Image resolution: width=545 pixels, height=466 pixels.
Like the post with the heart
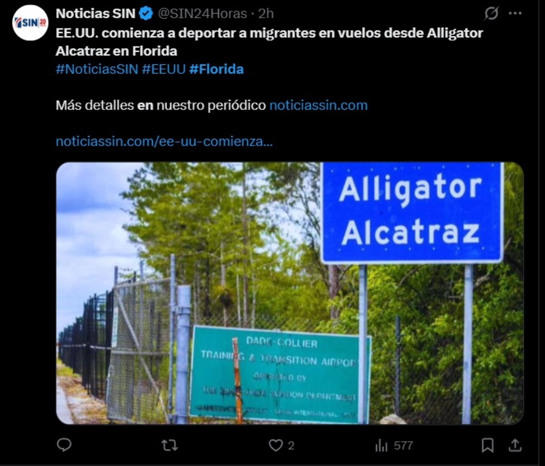(x=282, y=446)
